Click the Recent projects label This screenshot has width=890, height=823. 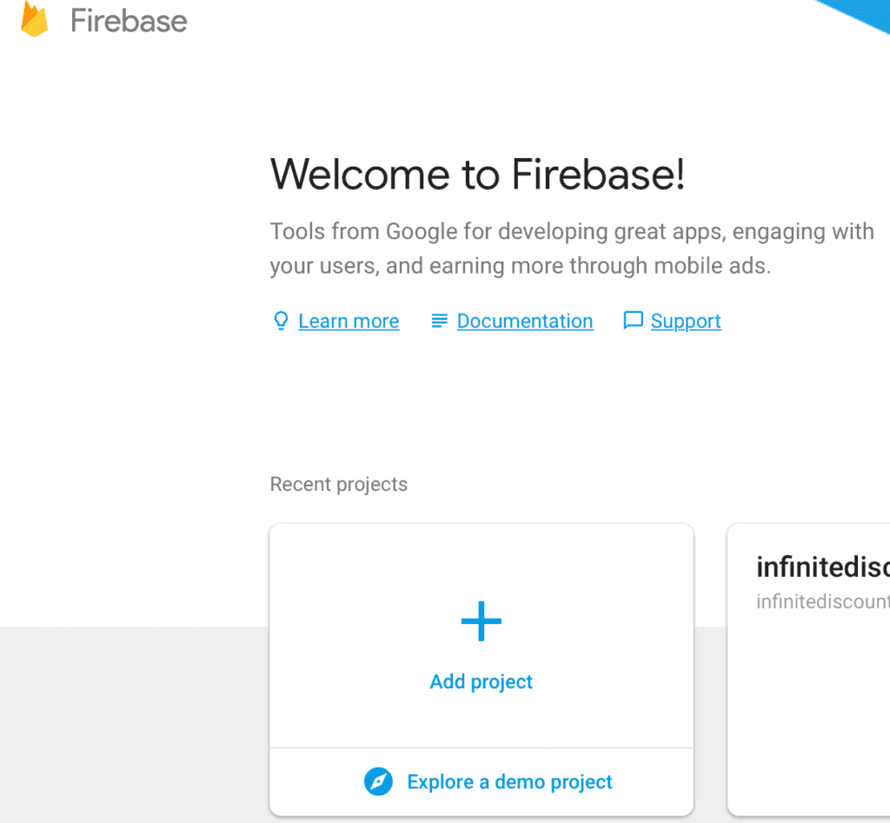[x=338, y=484]
